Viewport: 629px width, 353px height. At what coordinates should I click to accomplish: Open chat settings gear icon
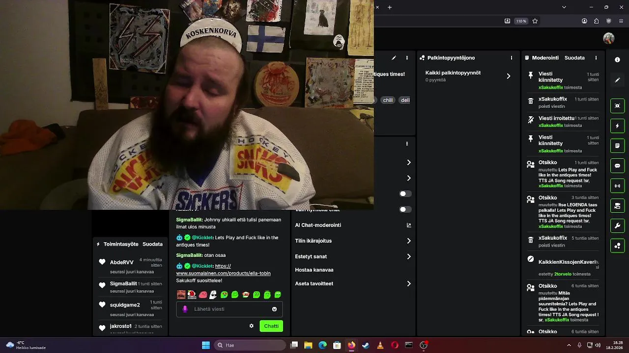[252, 326]
